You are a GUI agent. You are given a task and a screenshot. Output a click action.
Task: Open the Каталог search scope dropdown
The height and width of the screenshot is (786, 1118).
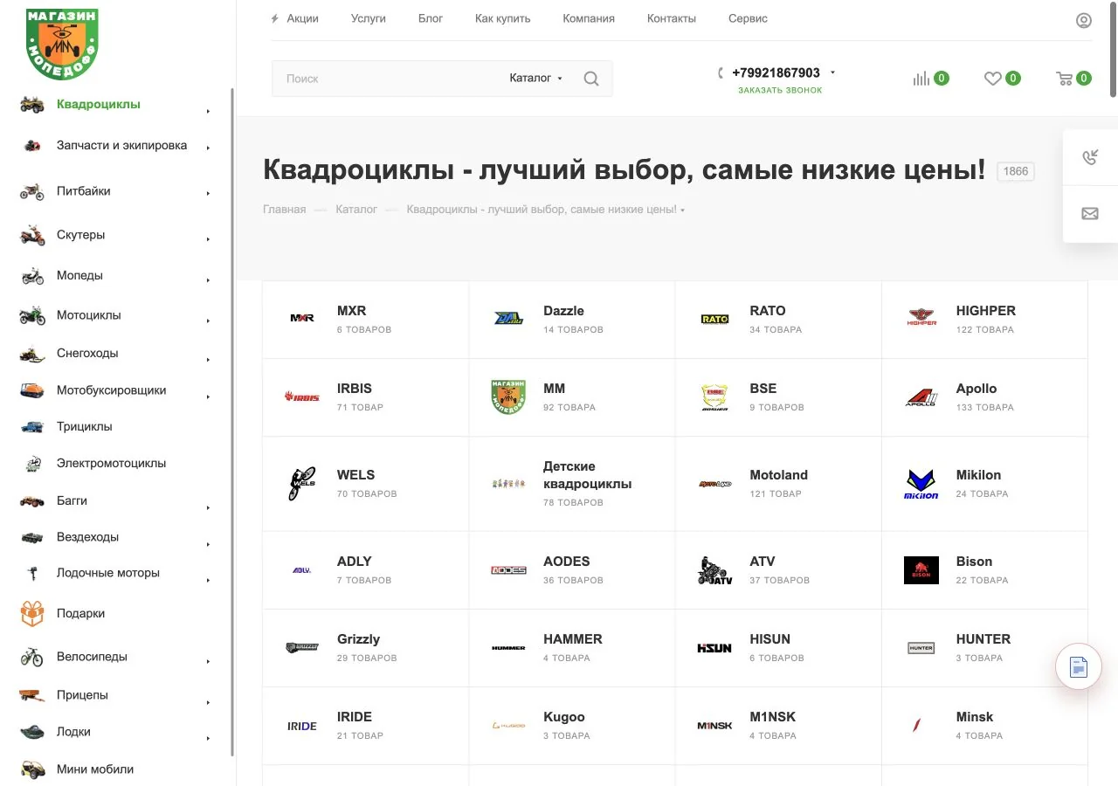pos(536,79)
